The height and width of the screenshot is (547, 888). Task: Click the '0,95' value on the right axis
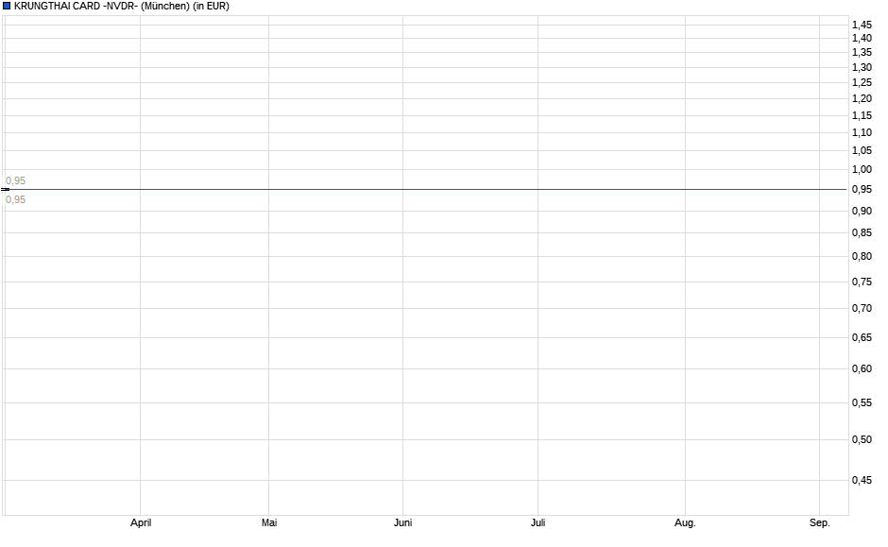[x=862, y=189]
